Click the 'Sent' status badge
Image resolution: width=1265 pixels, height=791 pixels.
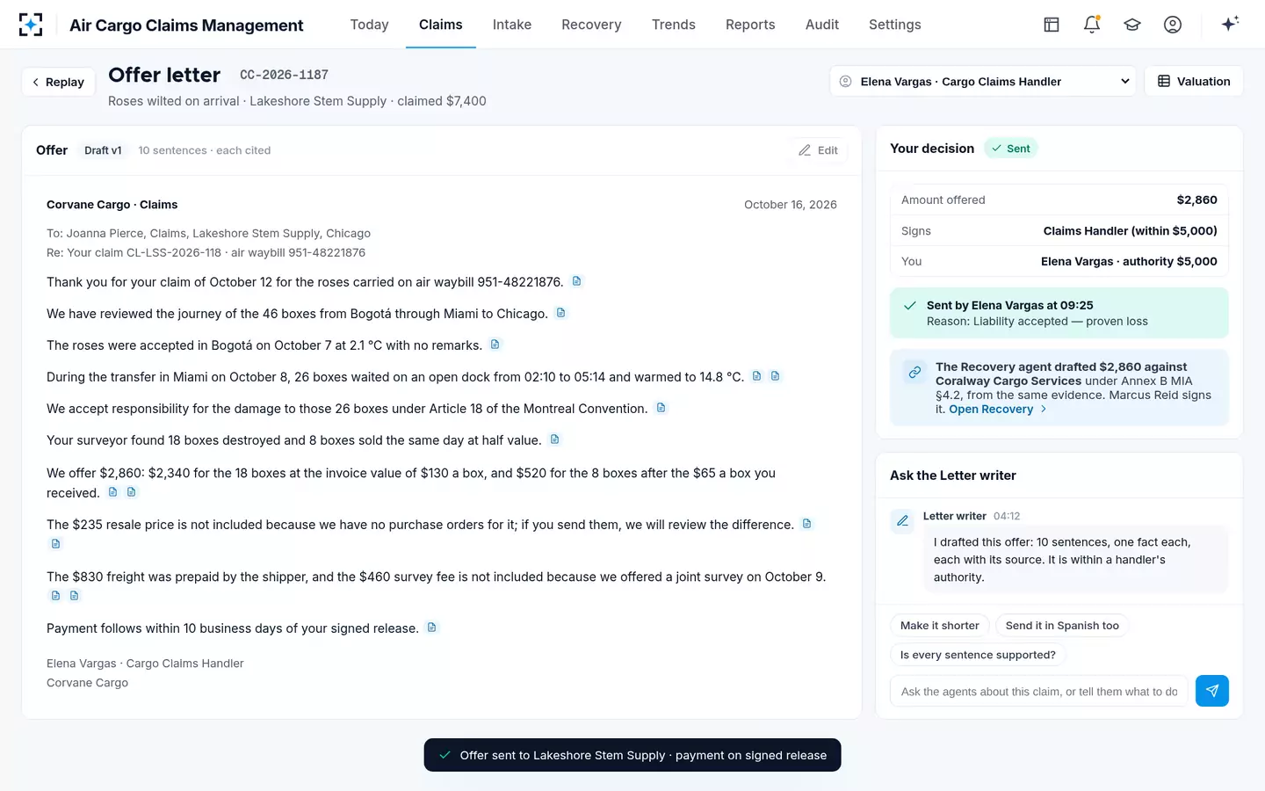(x=1011, y=149)
